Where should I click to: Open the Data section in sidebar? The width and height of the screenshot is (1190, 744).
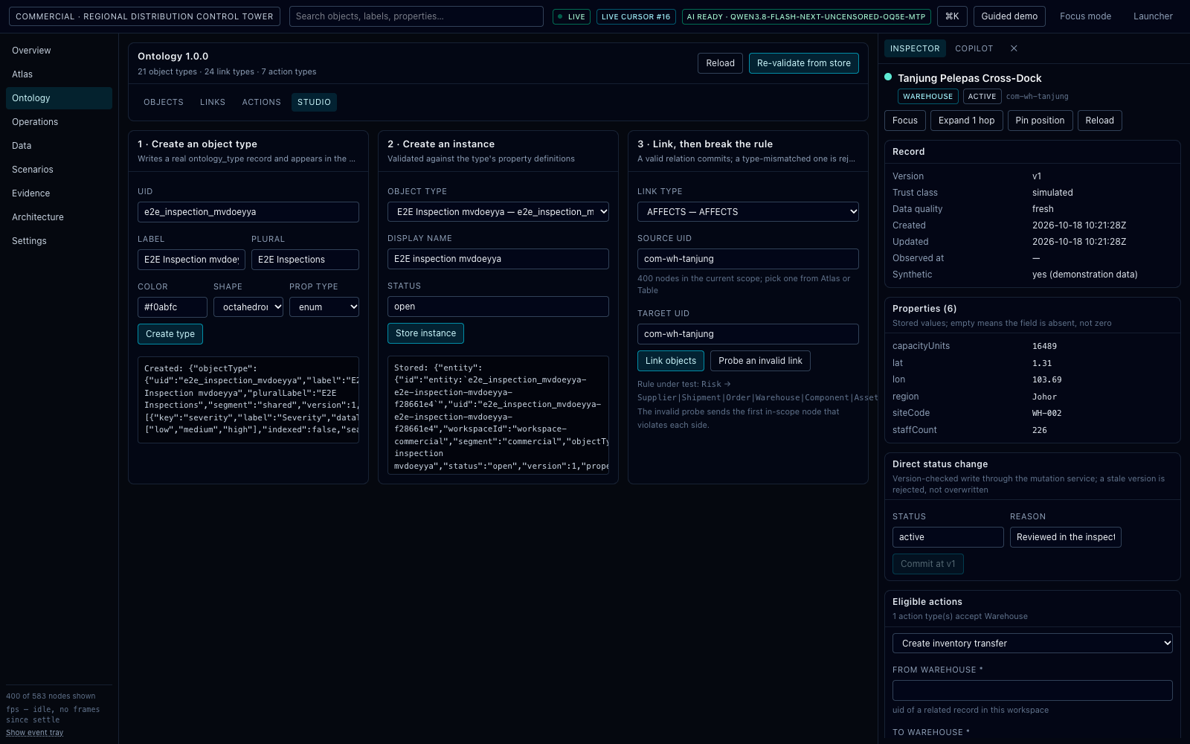click(x=59, y=146)
